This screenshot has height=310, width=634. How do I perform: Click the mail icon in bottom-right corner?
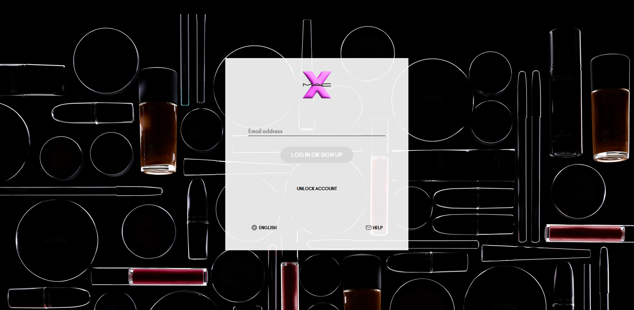click(x=368, y=227)
